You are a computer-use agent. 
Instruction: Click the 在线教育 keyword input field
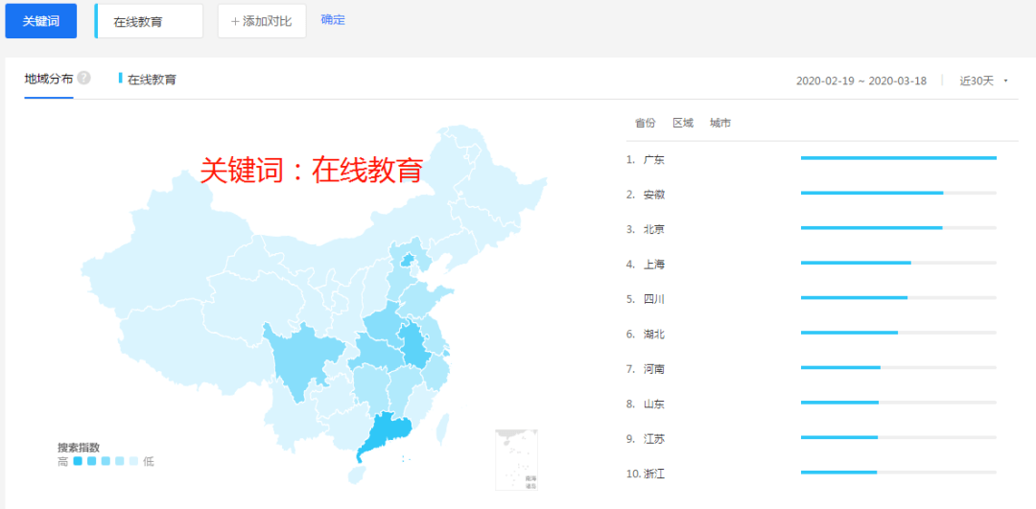pyautogui.click(x=150, y=21)
